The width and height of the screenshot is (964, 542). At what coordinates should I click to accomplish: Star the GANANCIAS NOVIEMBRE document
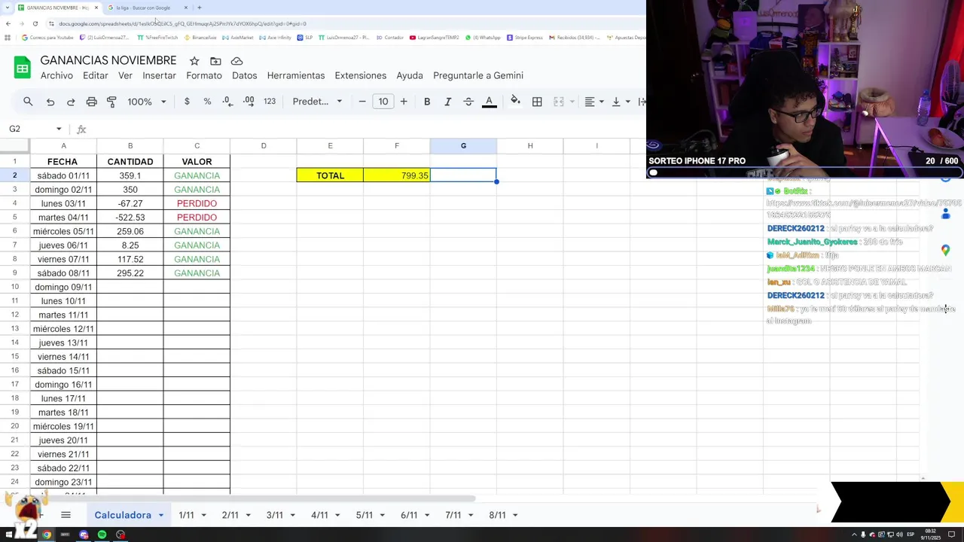[194, 61]
